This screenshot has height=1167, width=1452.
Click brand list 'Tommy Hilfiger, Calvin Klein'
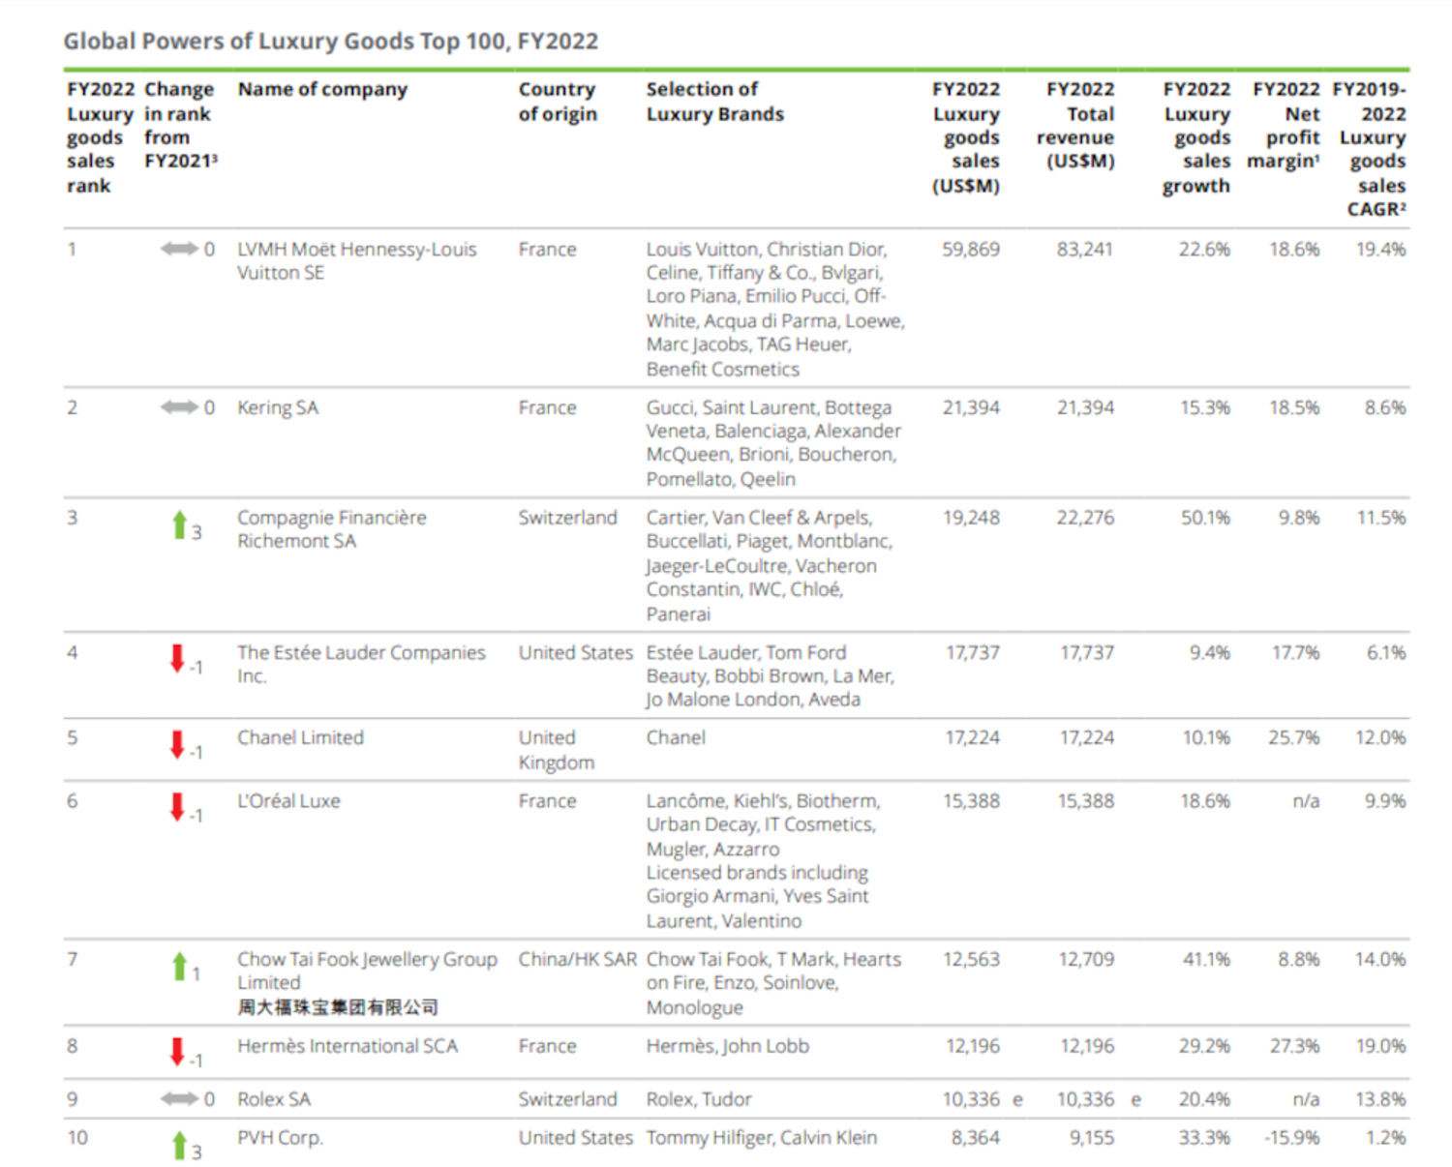pyautogui.click(x=762, y=1138)
